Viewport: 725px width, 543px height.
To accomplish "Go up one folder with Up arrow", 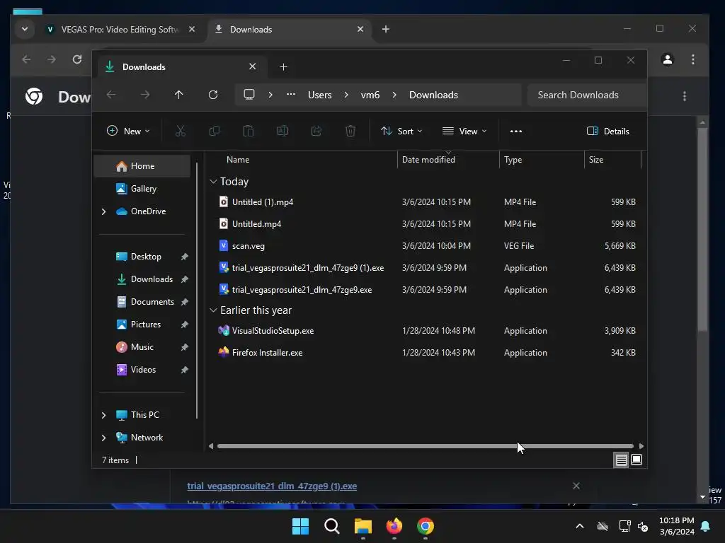I will (179, 95).
